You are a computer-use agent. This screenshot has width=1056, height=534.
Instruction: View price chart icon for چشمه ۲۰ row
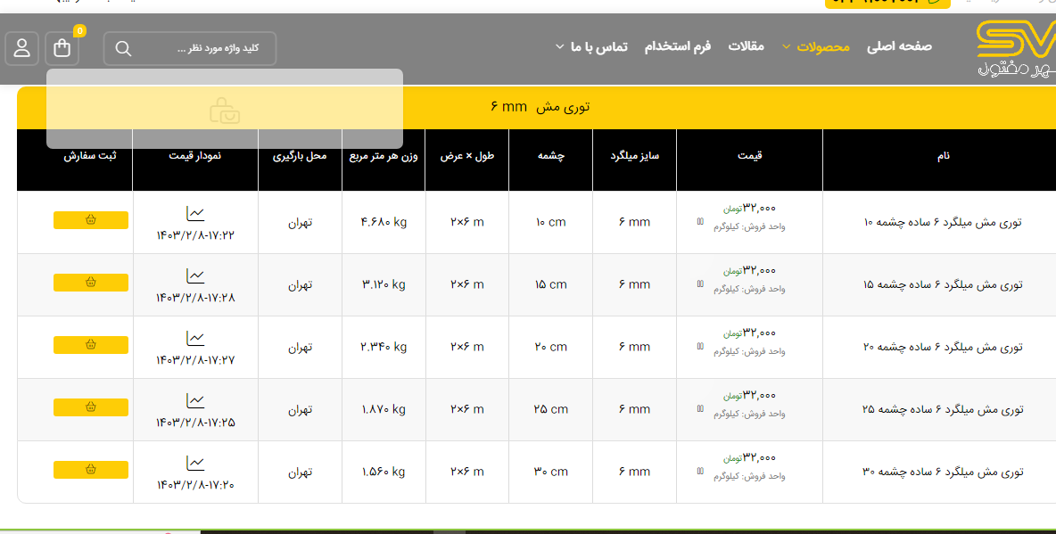point(195,338)
